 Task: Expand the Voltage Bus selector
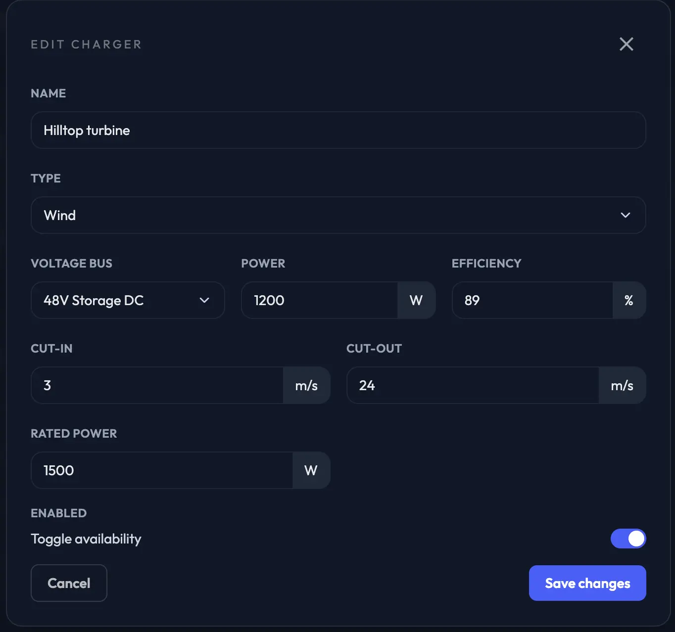point(128,300)
